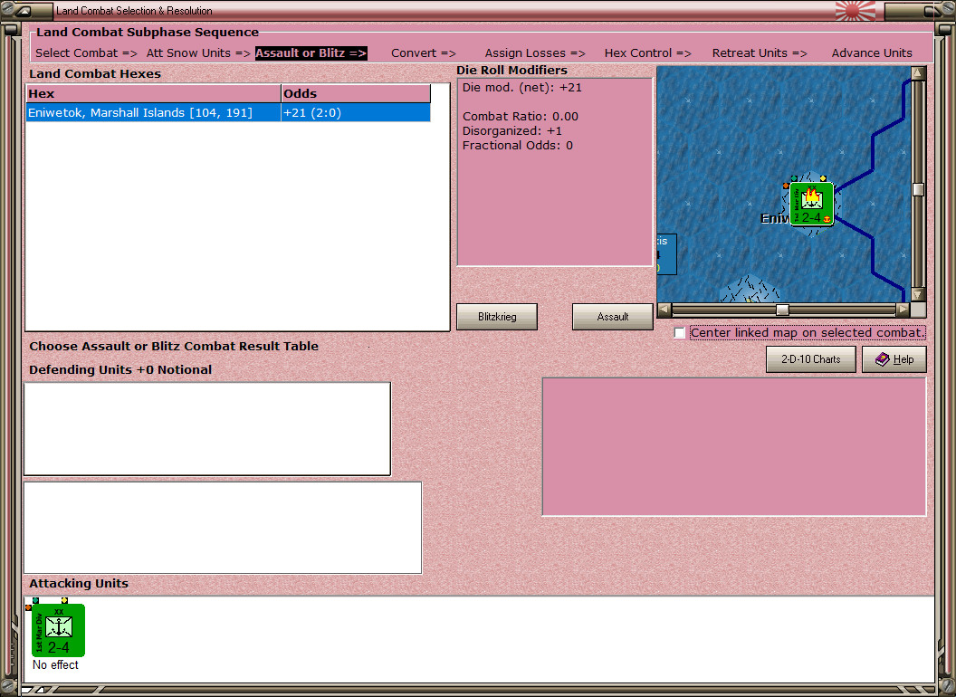
Task: Click the Japanese rising sun flag icon
Action: (x=855, y=11)
